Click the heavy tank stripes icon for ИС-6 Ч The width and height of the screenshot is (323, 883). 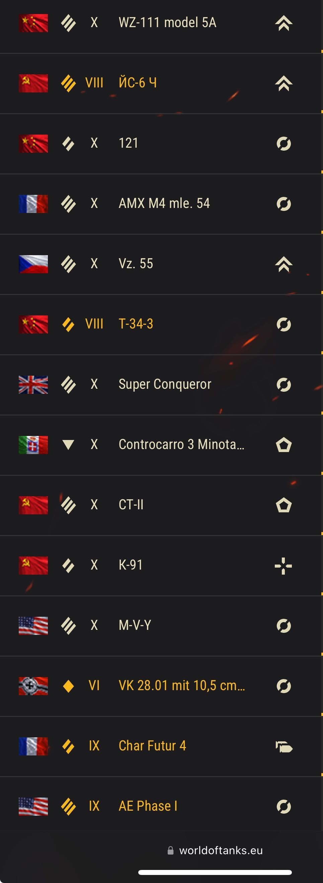click(x=69, y=83)
